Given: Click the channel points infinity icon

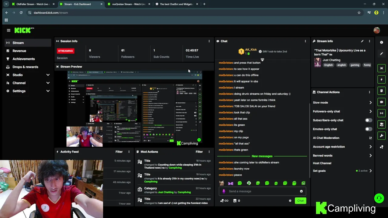Looking at the screenshot, I should pos(224,201).
